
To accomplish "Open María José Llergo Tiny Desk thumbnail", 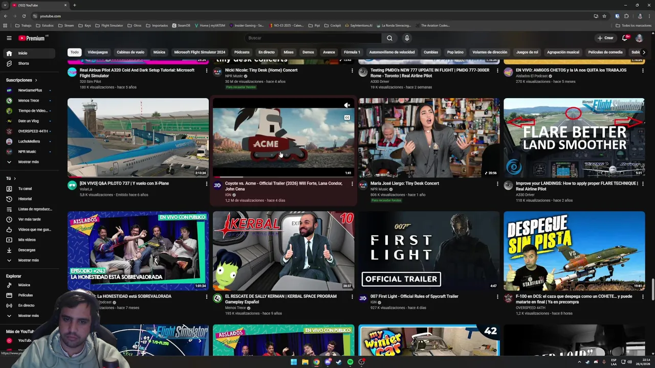I will tap(429, 138).
